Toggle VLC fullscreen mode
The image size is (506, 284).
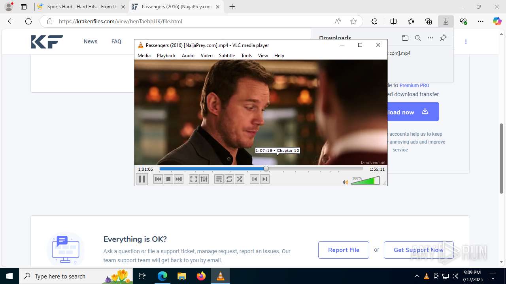click(194, 179)
